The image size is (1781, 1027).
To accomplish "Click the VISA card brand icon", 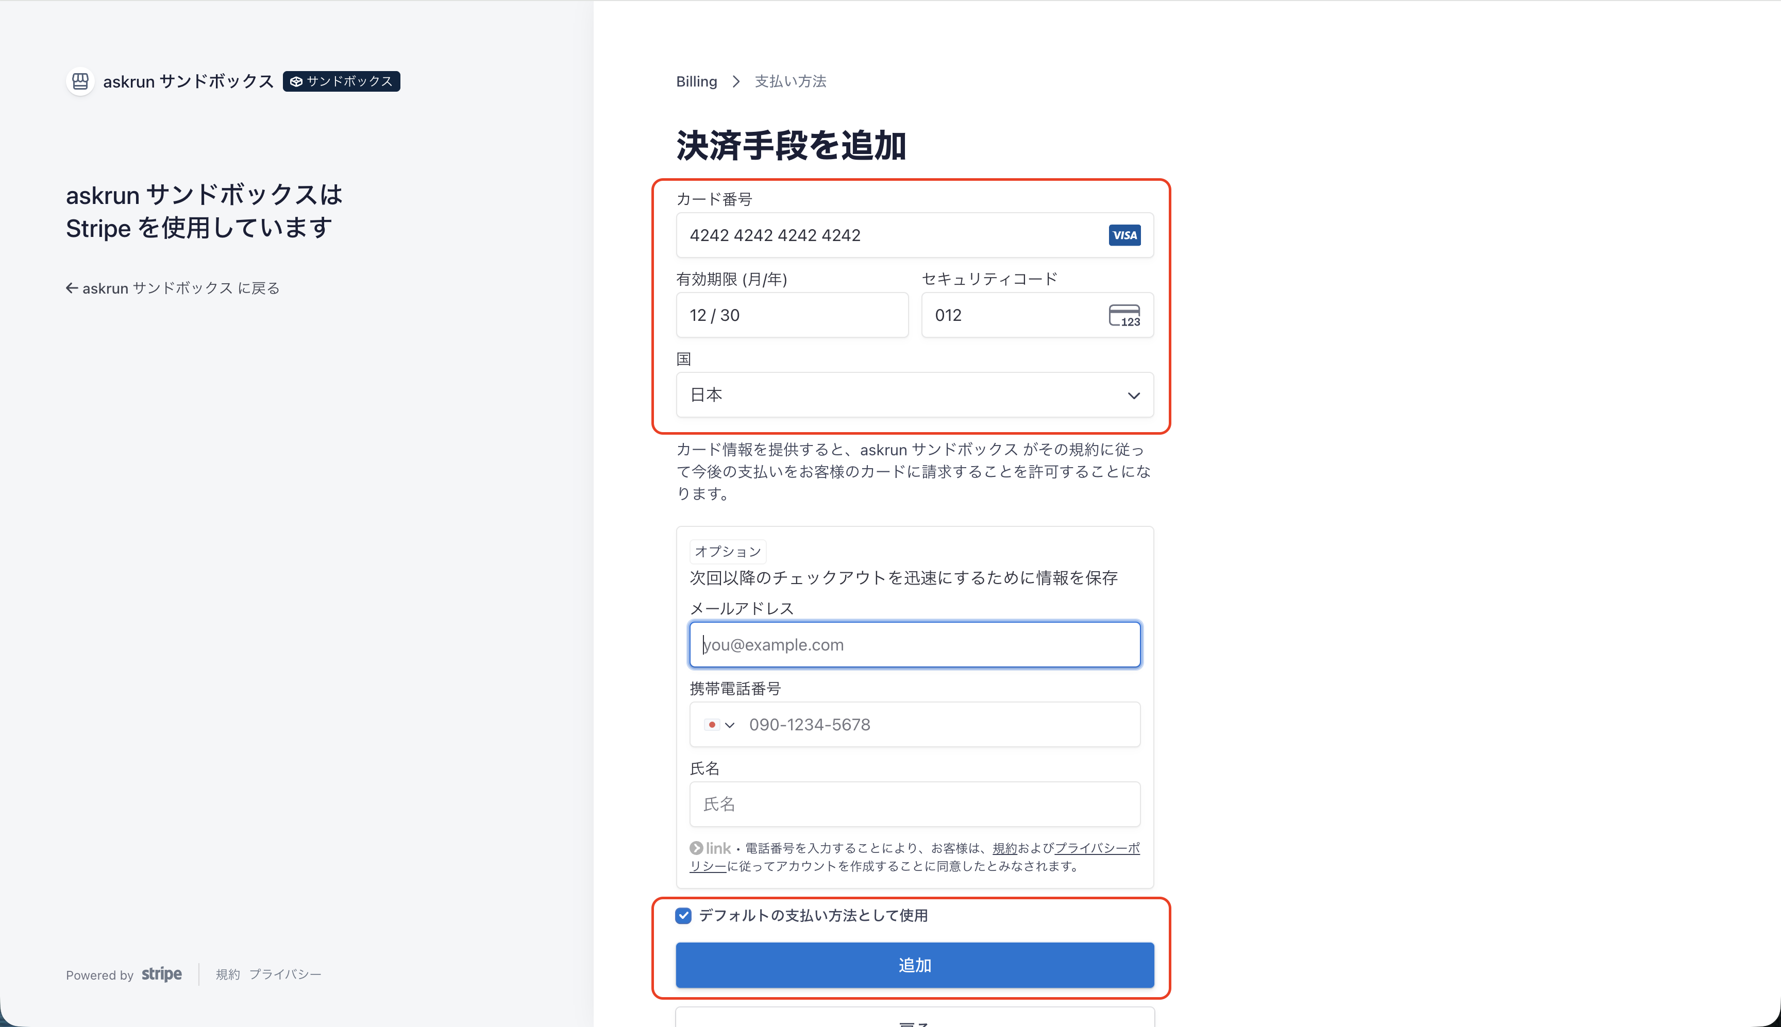I will click(x=1124, y=235).
